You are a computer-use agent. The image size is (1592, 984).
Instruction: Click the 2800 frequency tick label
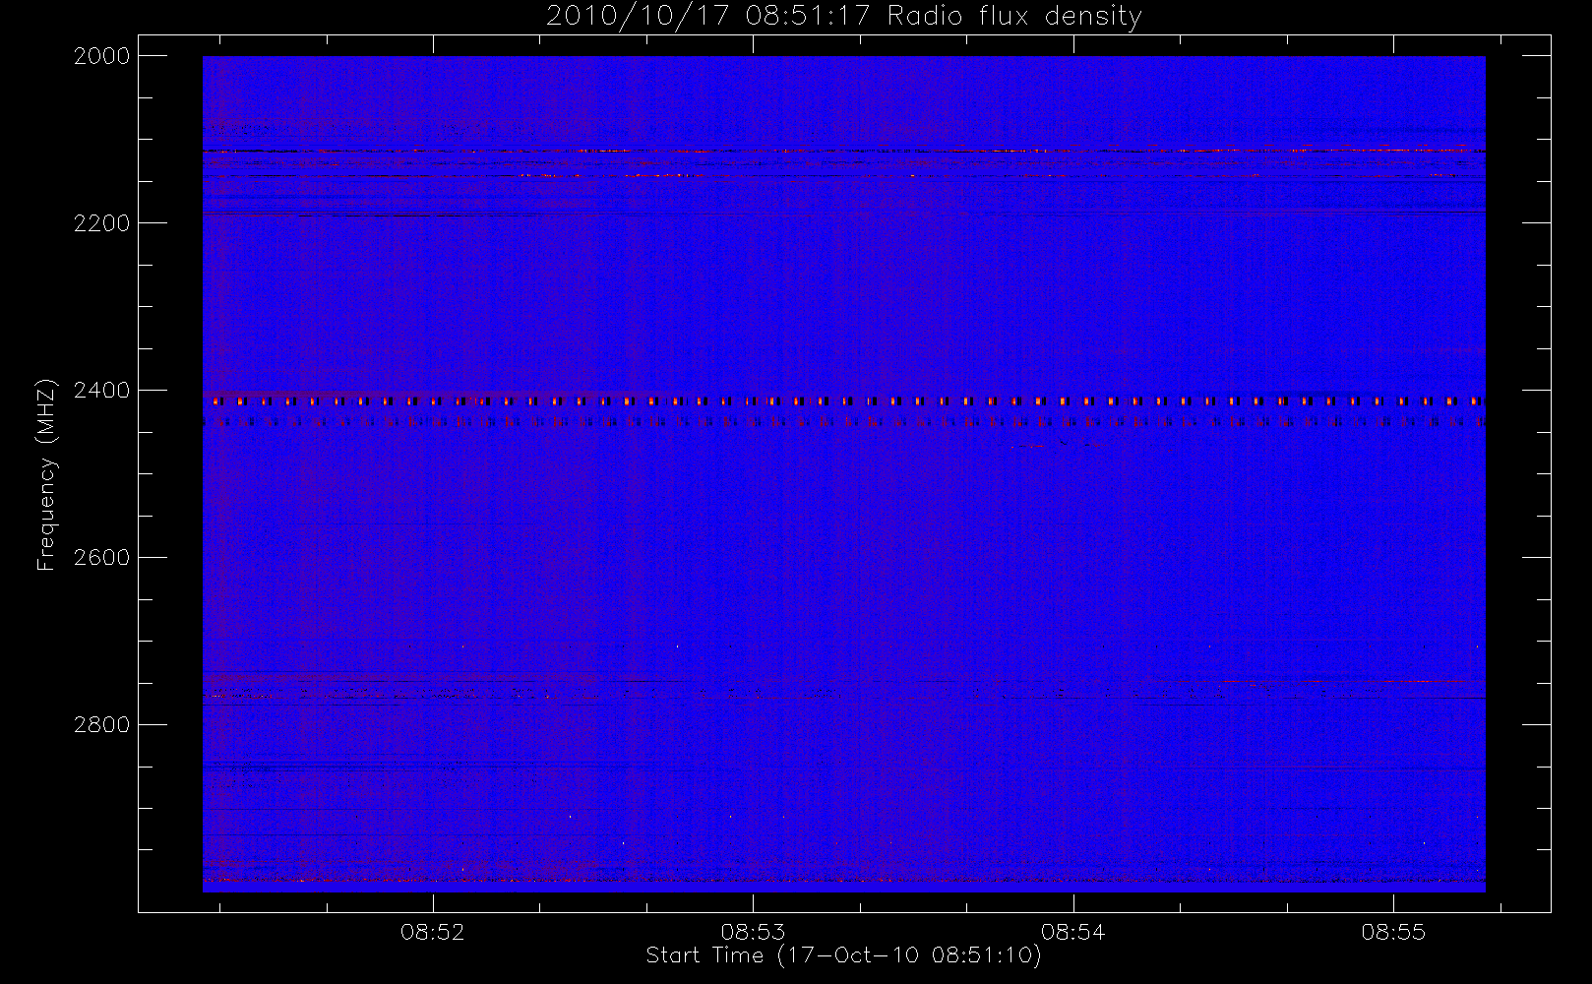(102, 725)
